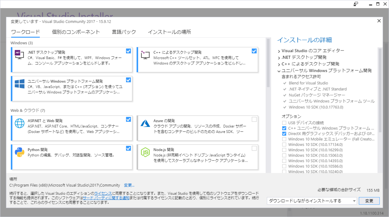Click the 変更 button to apply changes
Screen dimensions: 389x217
369,201
